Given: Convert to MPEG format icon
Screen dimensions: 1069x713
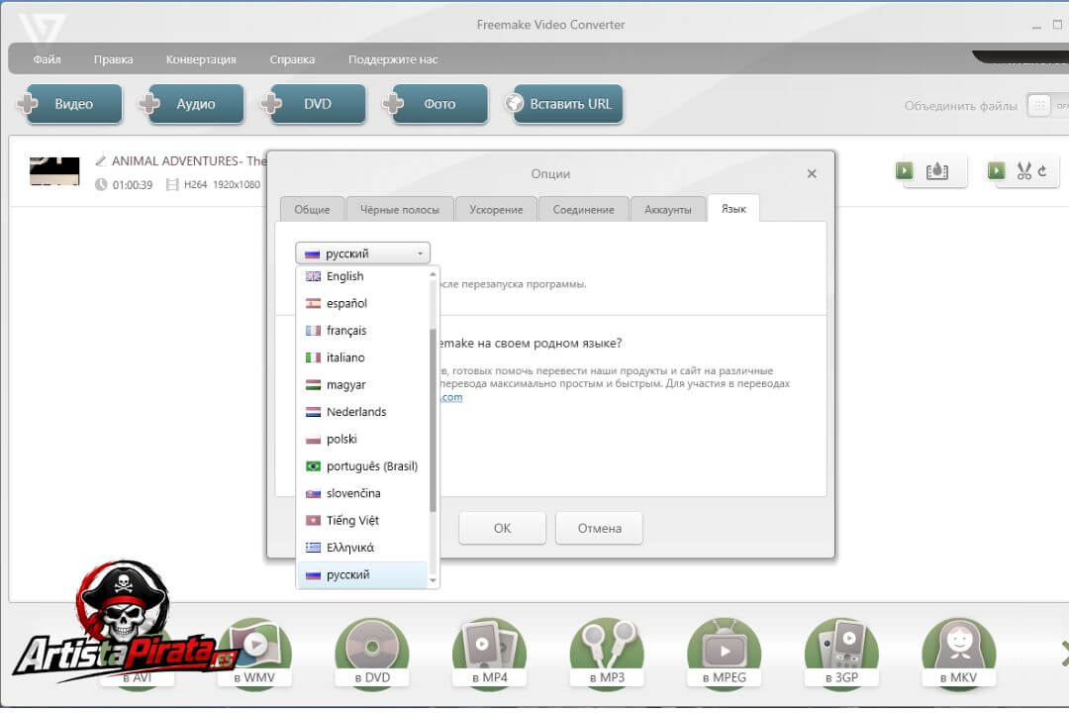Looking at the screenshot, I should 724,653.
